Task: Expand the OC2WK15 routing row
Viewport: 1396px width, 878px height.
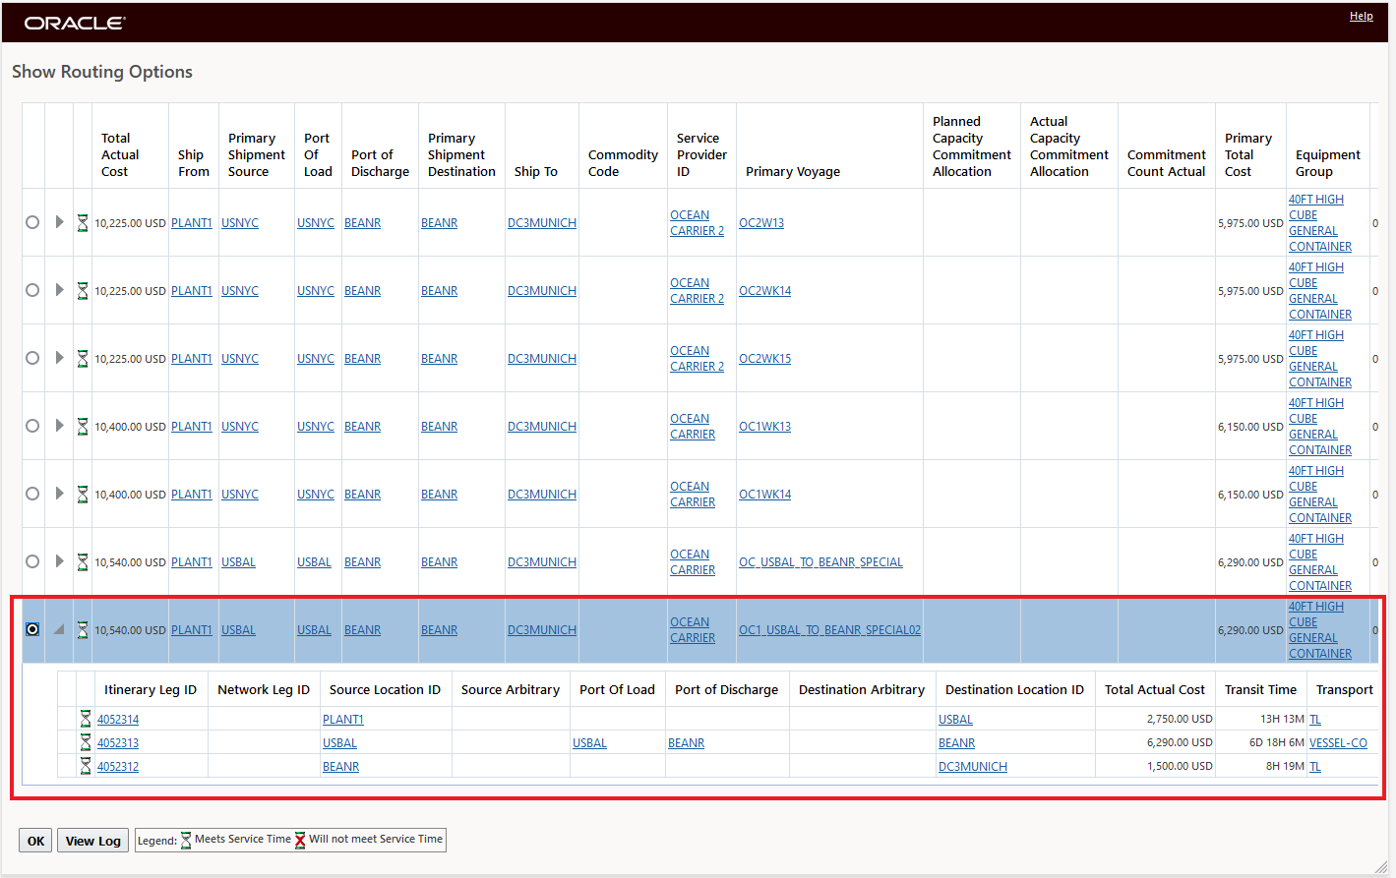Action: pos(59,358)
